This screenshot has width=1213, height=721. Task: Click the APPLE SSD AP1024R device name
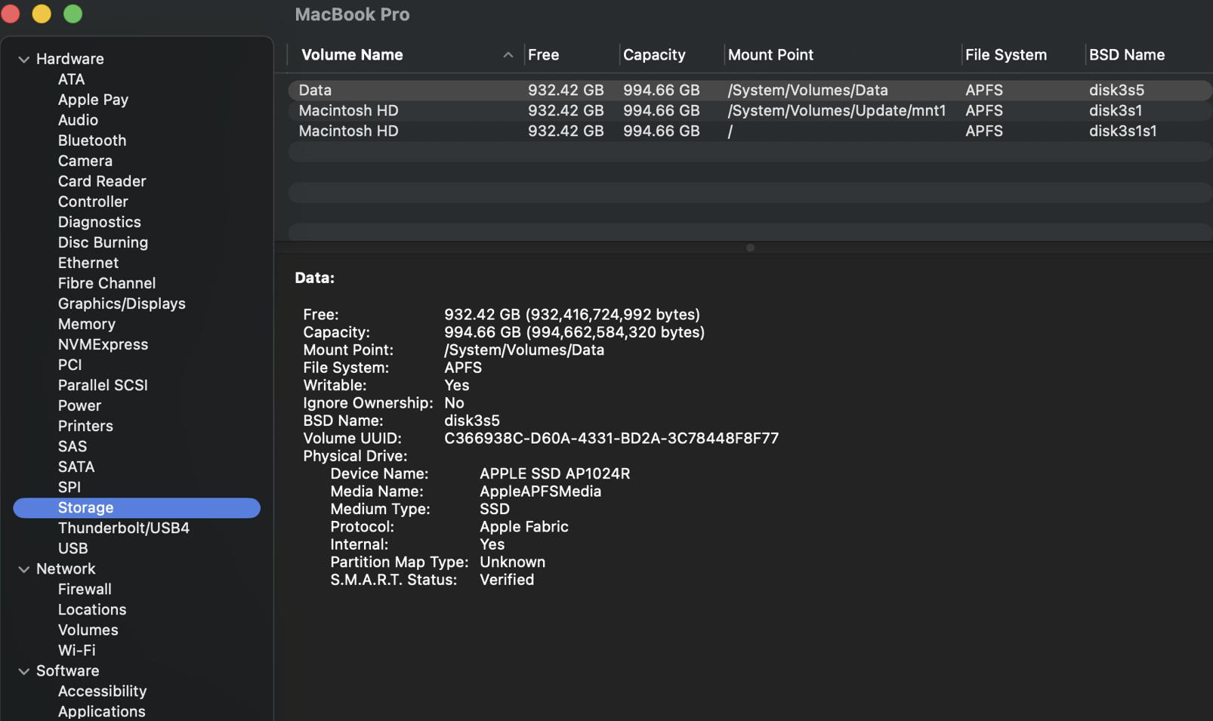point(554,473)
